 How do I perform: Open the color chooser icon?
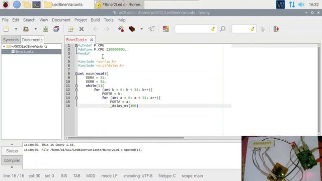(x=166, y=29)
